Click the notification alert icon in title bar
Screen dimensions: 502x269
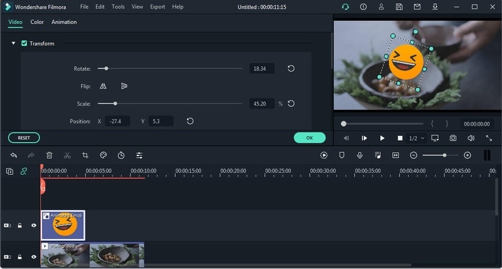363,7
